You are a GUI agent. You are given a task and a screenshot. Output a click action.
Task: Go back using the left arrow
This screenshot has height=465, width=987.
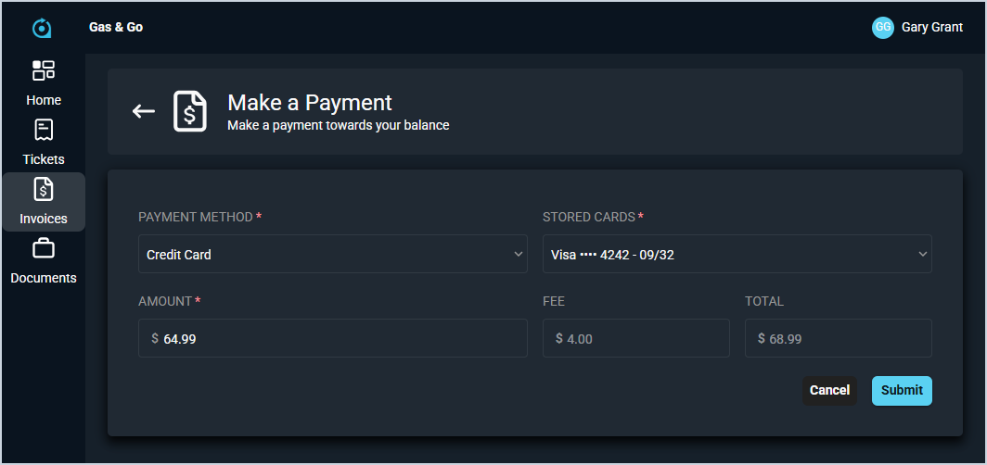pyautogui.click(x=143, y=111)
